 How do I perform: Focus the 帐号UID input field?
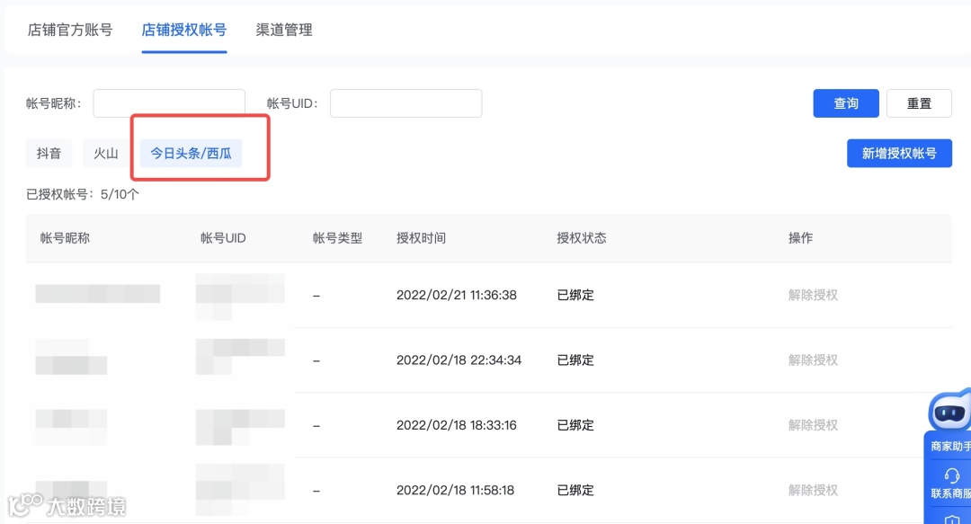405,103
